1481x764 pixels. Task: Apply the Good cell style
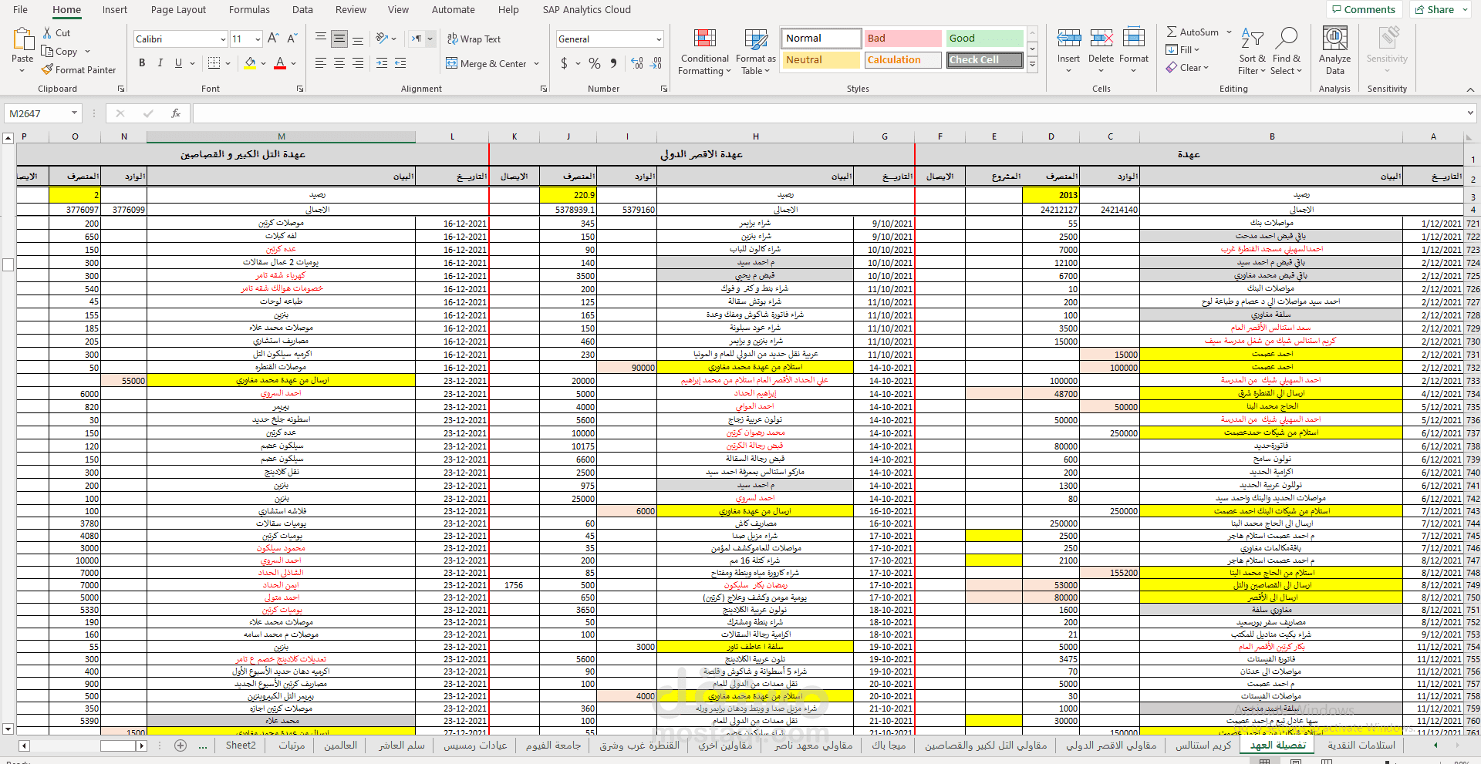[x=985, y=39]
